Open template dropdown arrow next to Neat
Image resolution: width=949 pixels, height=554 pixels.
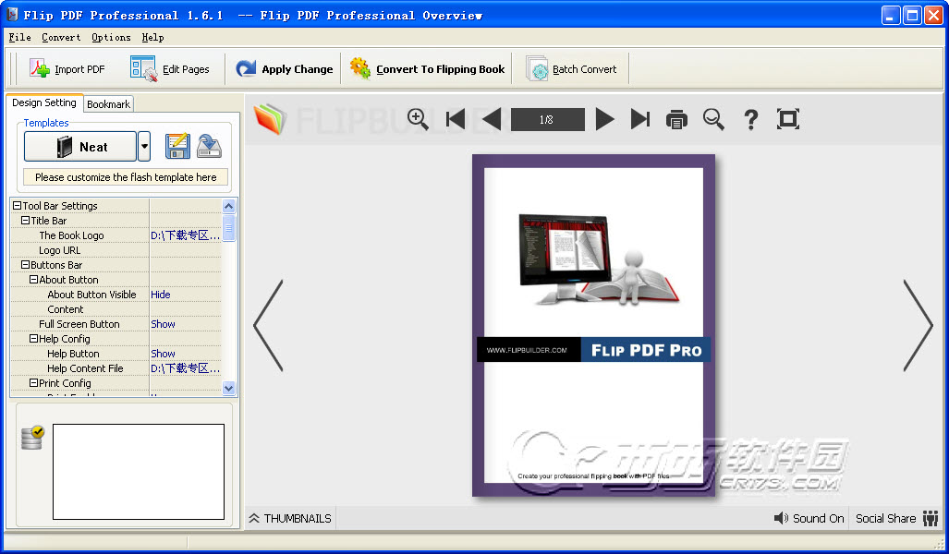(x=144, y=147)
